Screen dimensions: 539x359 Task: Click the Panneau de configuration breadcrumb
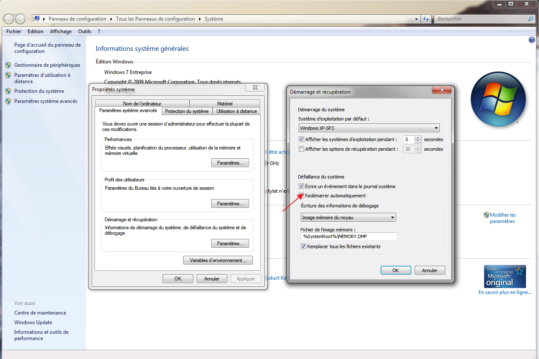(78, 19)
